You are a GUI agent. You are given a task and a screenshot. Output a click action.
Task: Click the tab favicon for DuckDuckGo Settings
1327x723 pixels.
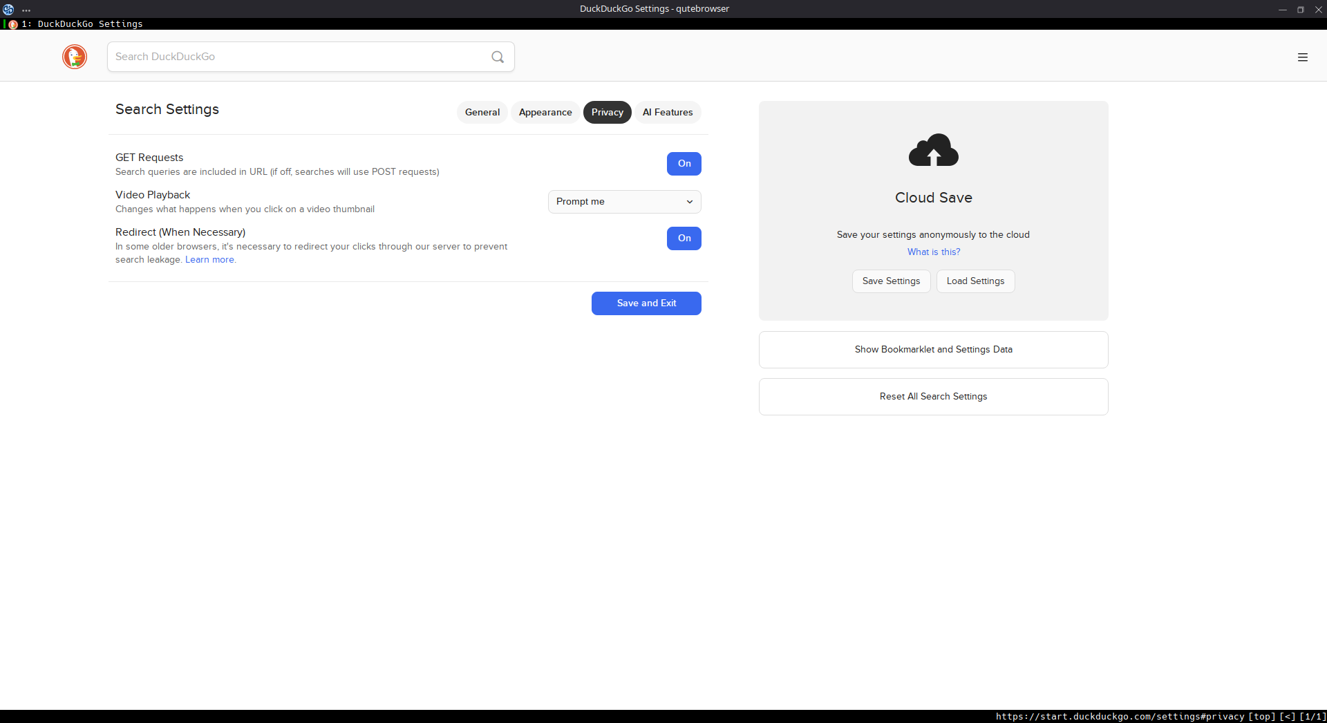click(x=13, y=24)
